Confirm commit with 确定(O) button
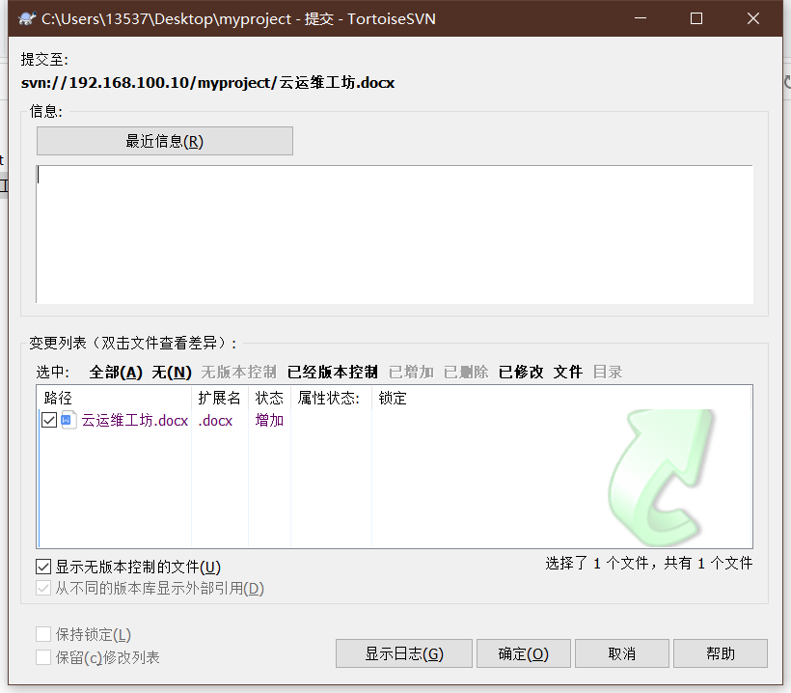791x693 pixels. tap(523, 653)
